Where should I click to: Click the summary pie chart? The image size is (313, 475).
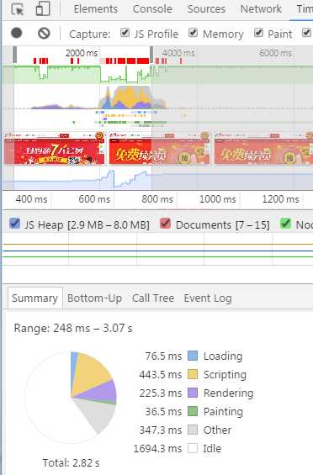click(x=71, y=397)
